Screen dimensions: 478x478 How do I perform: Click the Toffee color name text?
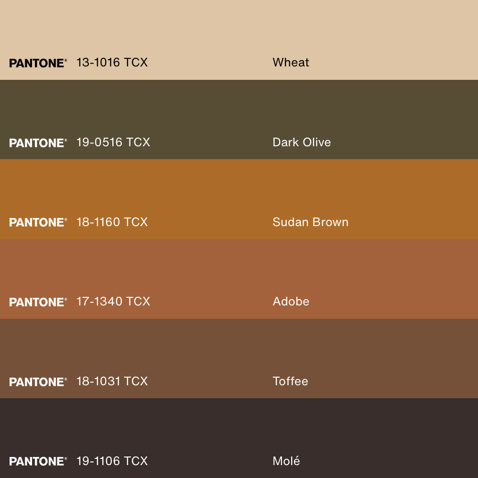[290, 381]
